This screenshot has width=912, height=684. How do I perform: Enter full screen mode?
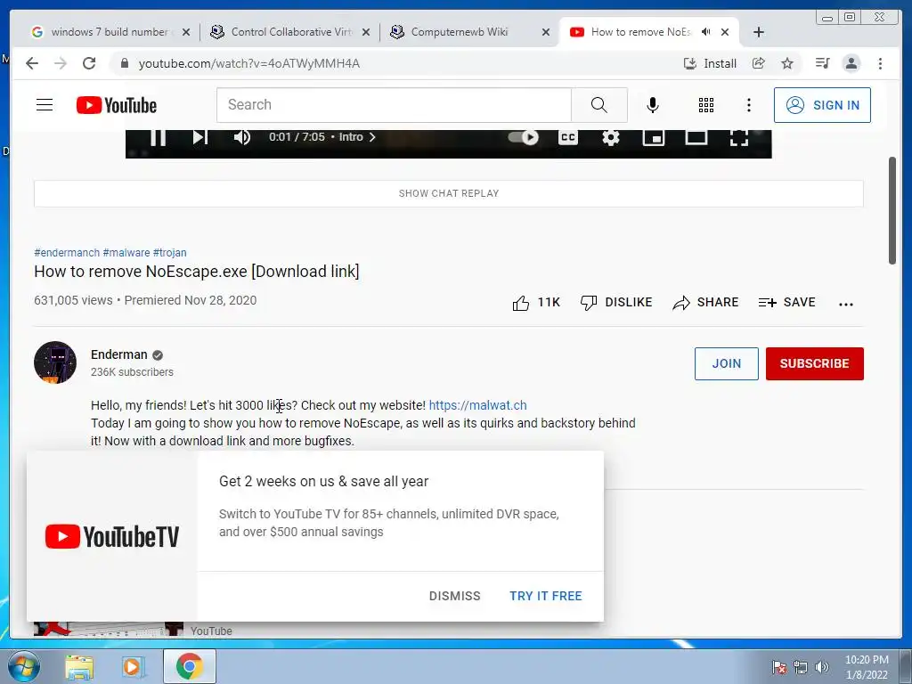pos(739,137)
